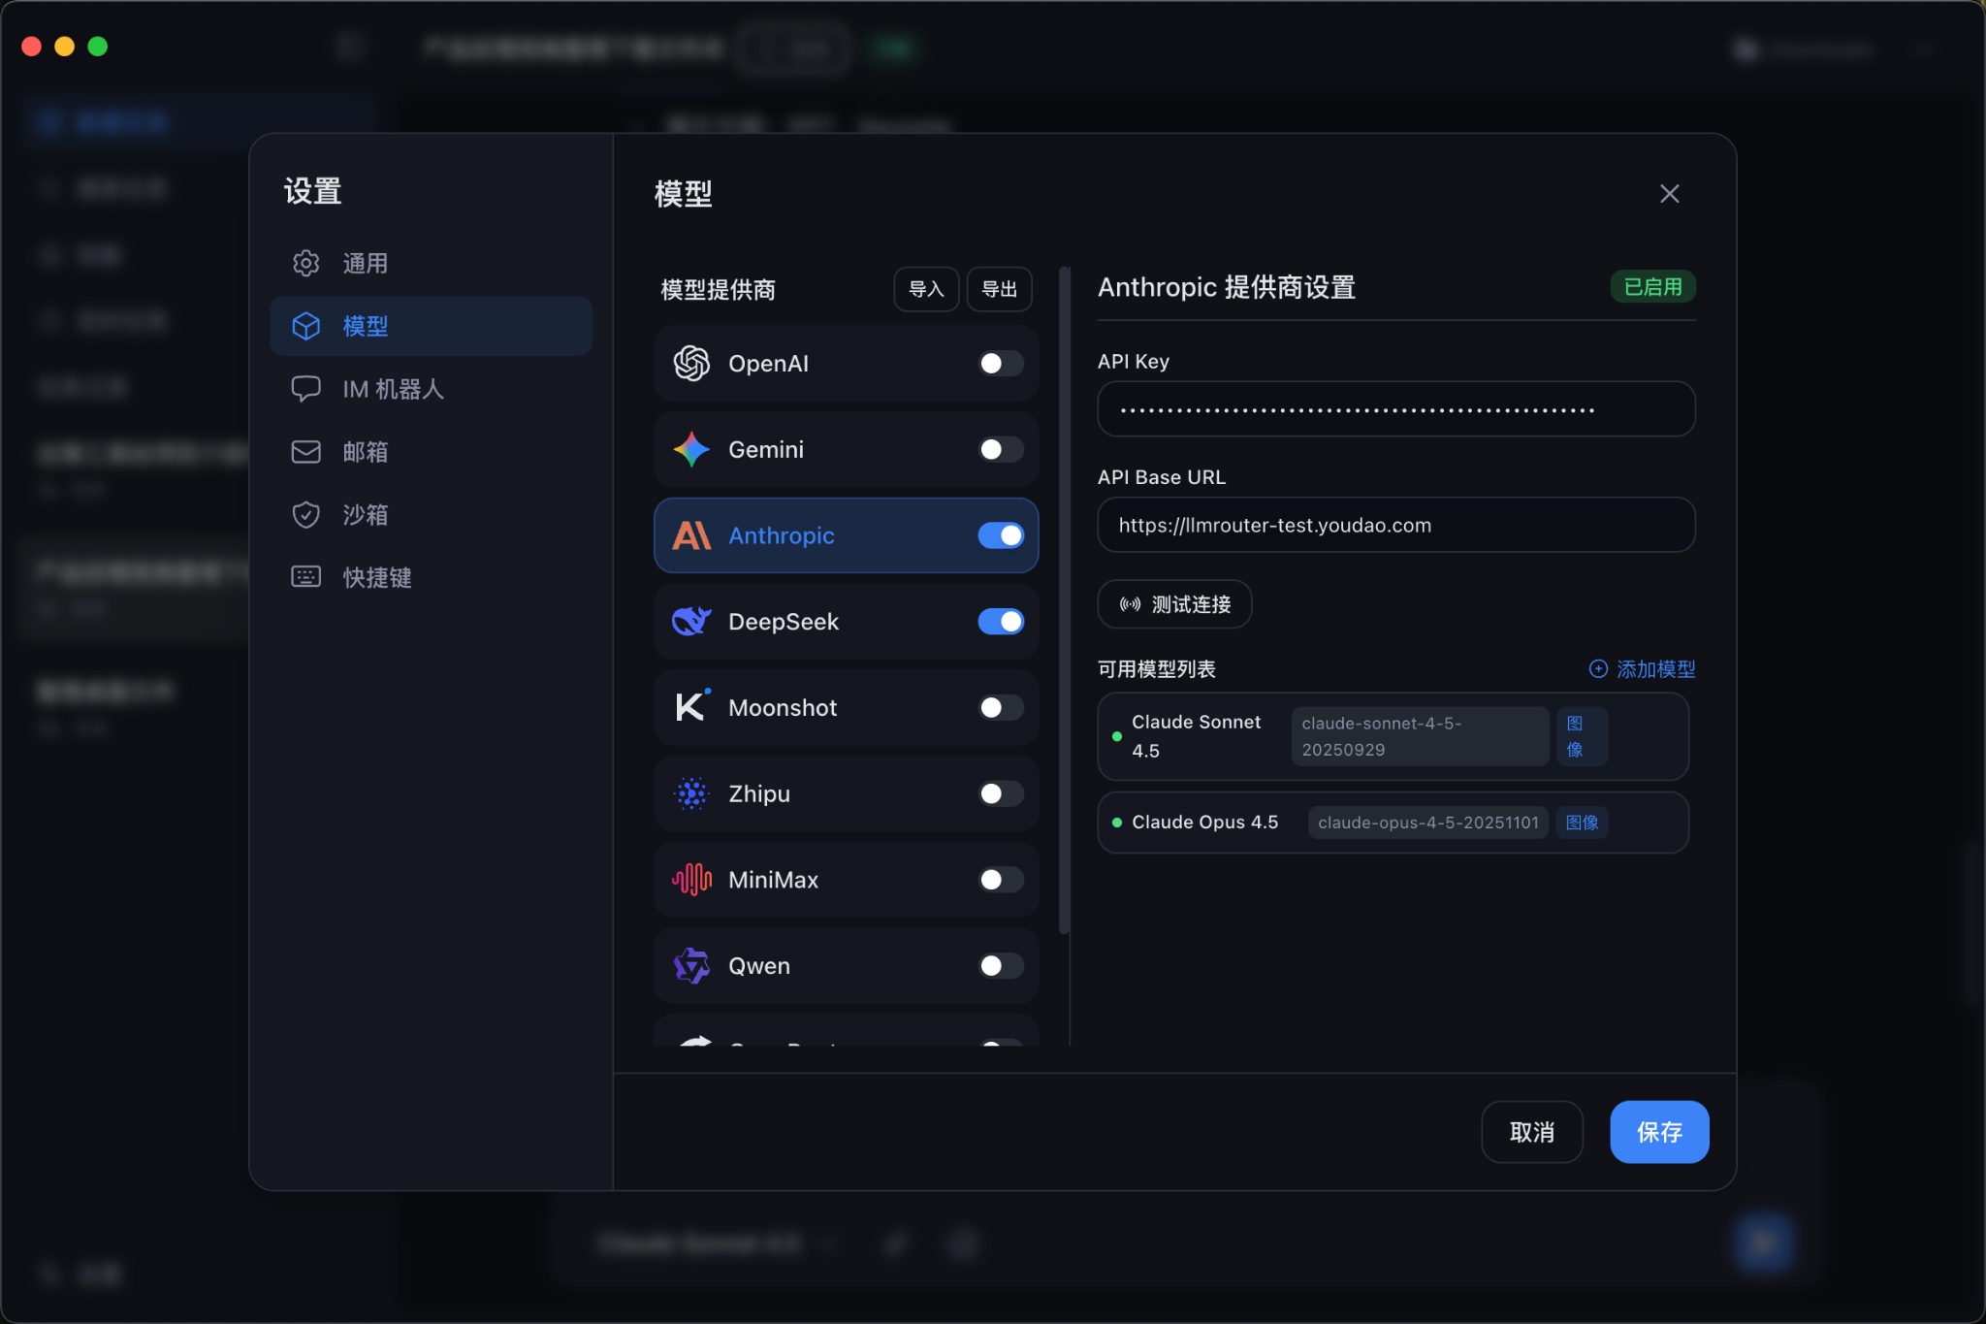Click the cube icon beside 模型
This screenshot has height=1324, width=1986.
[305, 326]
